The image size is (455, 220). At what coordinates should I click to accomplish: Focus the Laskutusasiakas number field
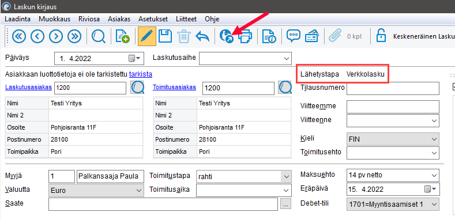[x=90, y=88]
